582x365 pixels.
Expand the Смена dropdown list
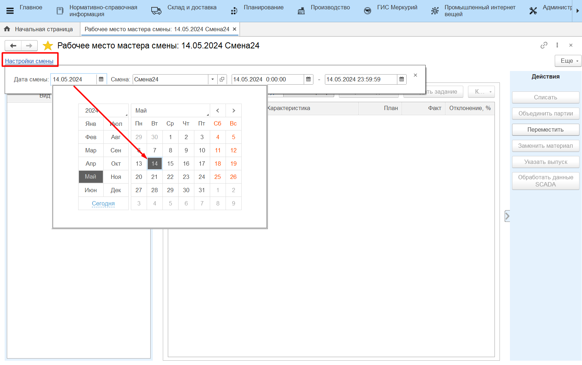click(x=213, y=79)
